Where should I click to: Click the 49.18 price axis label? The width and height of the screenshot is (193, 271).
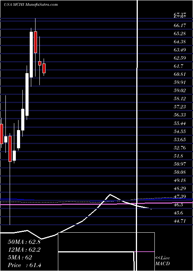(180, 180)
